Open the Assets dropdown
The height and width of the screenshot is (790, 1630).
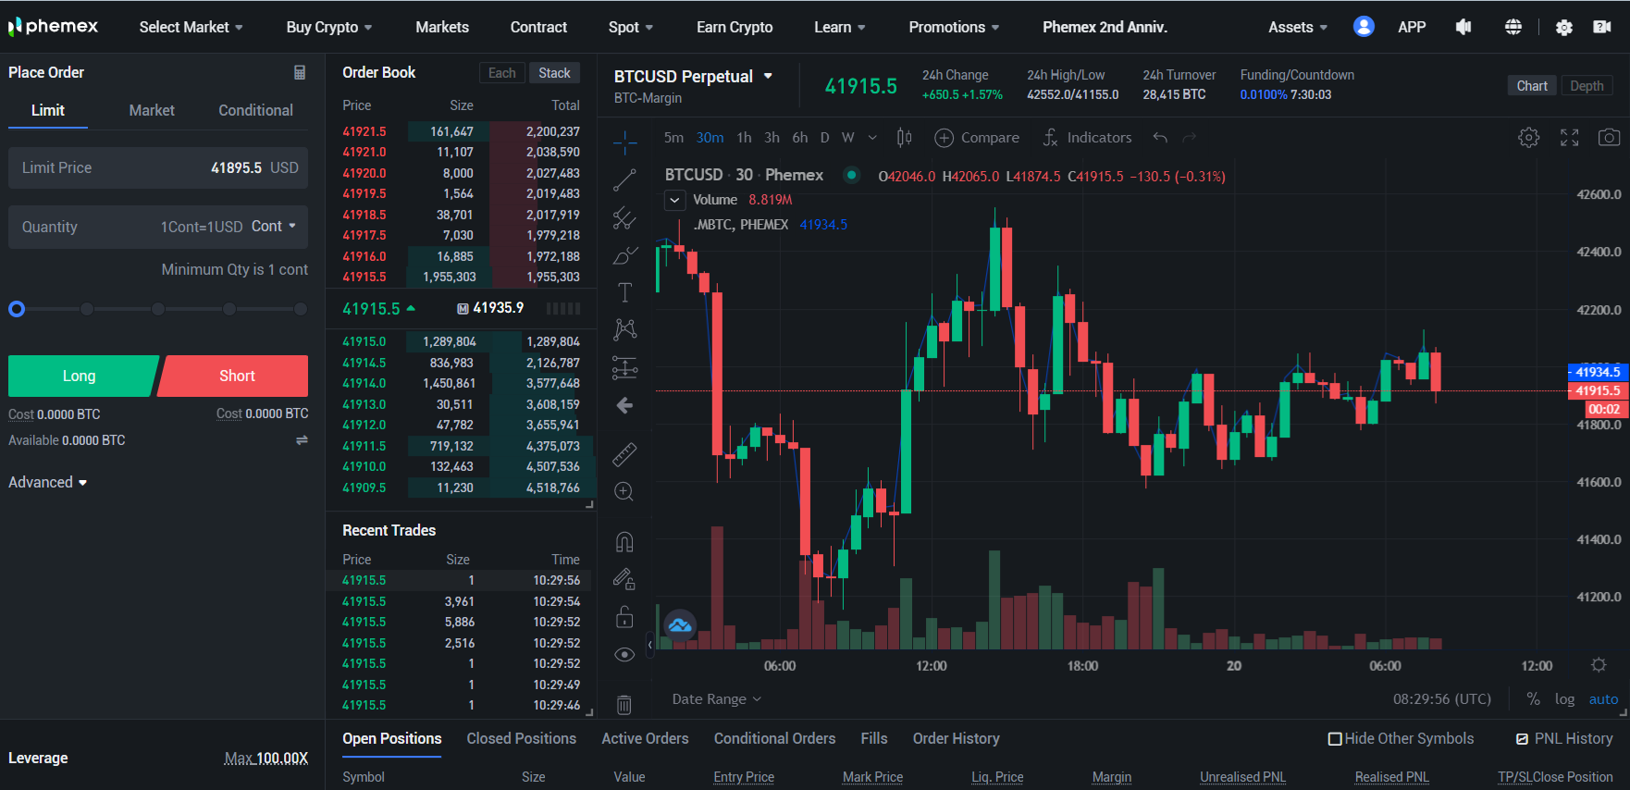coord(1298,27)
